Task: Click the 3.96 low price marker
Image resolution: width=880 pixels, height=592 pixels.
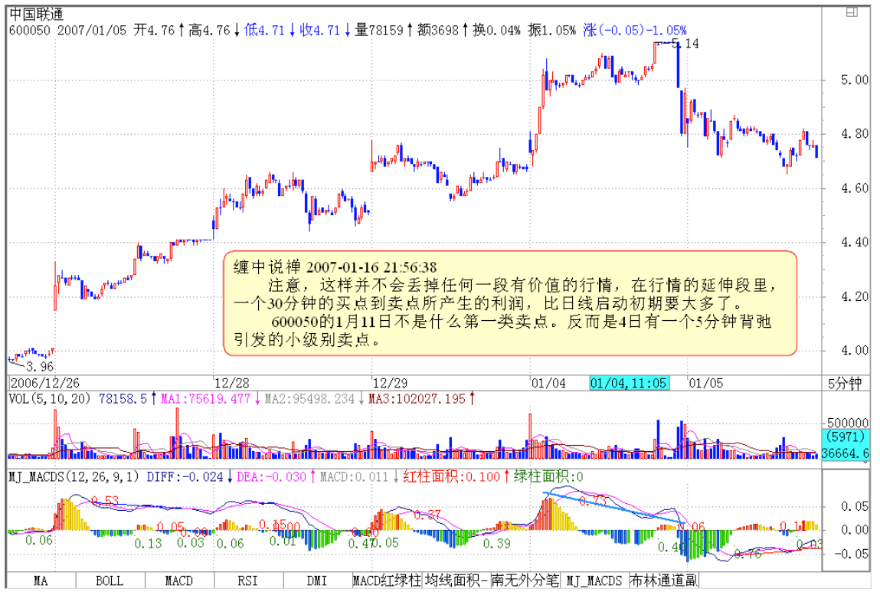Action: tap(40, 367)
